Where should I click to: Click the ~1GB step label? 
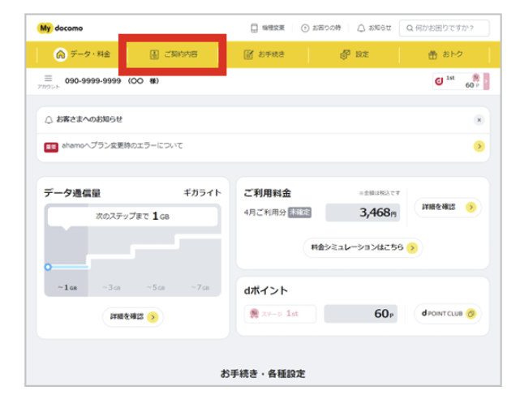tap(67, 288)
